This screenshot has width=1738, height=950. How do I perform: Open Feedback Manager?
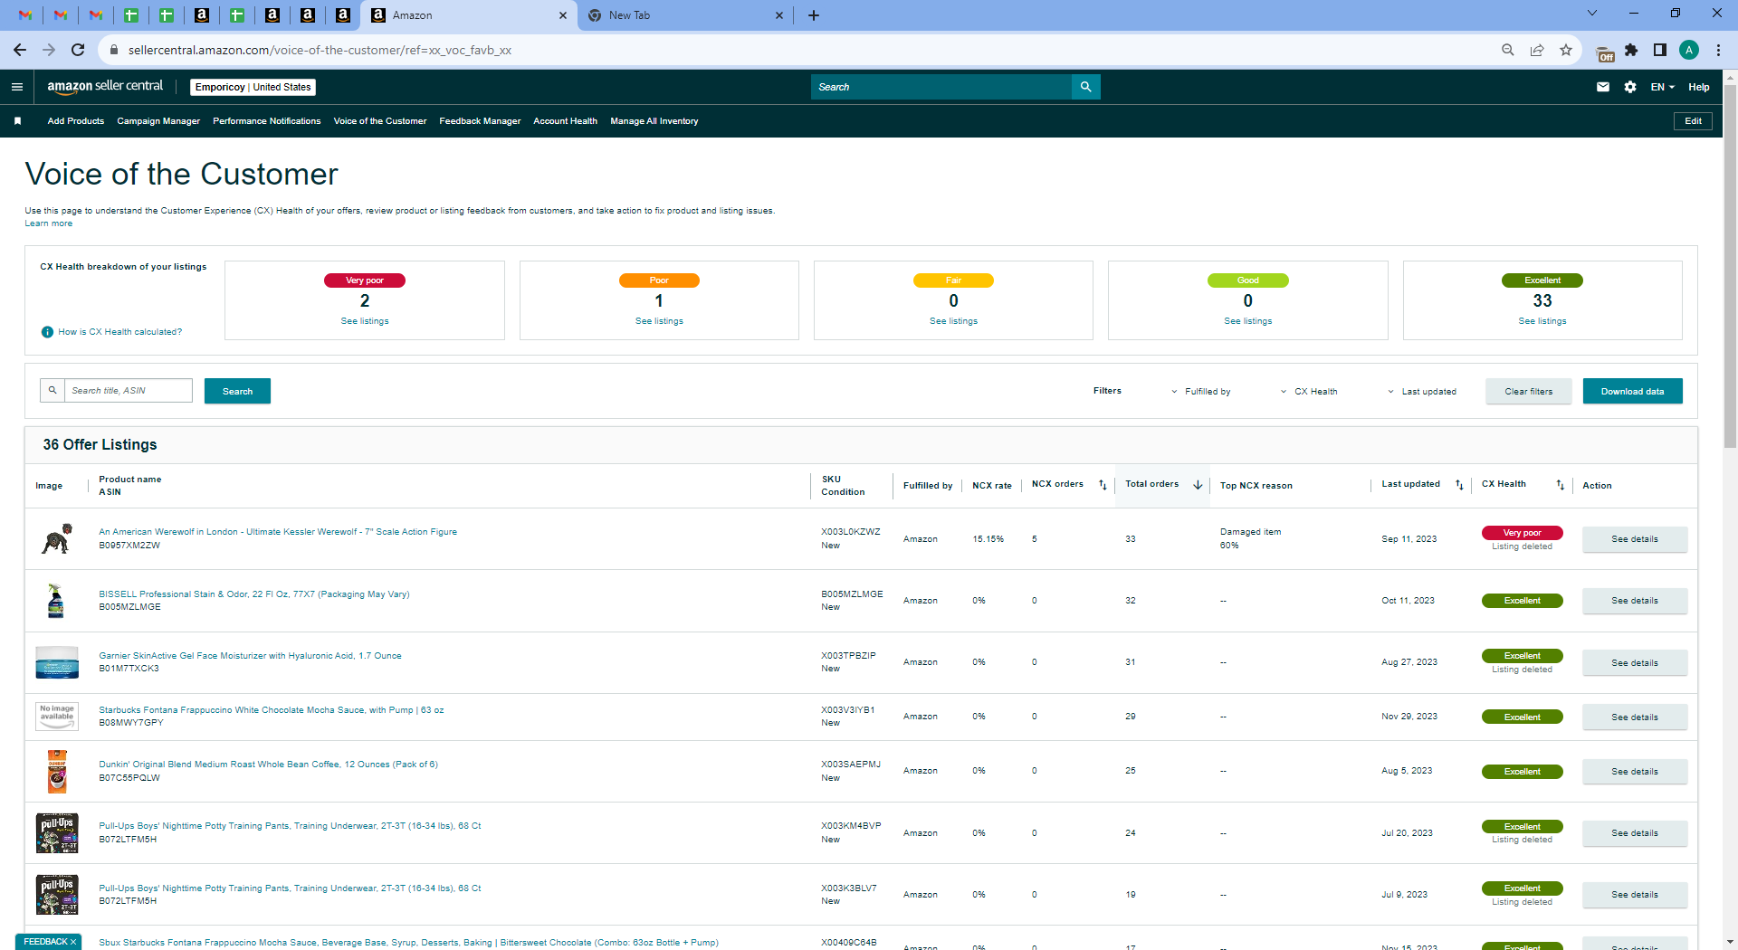point(480,121)
